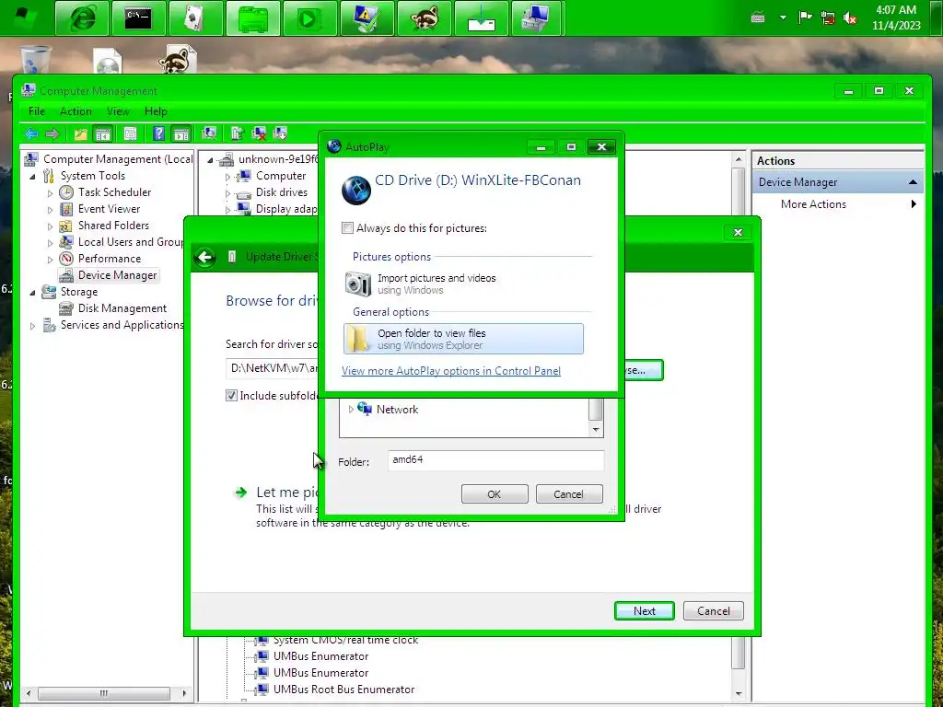943x707 pixels.
Task: Open the File menu
Action: click(37, 111)
